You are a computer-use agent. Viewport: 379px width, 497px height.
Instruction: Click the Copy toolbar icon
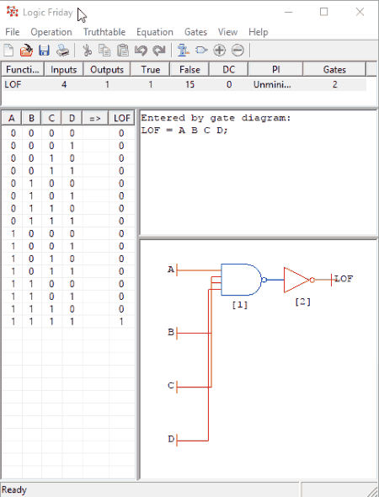click(x=104, y=50)
